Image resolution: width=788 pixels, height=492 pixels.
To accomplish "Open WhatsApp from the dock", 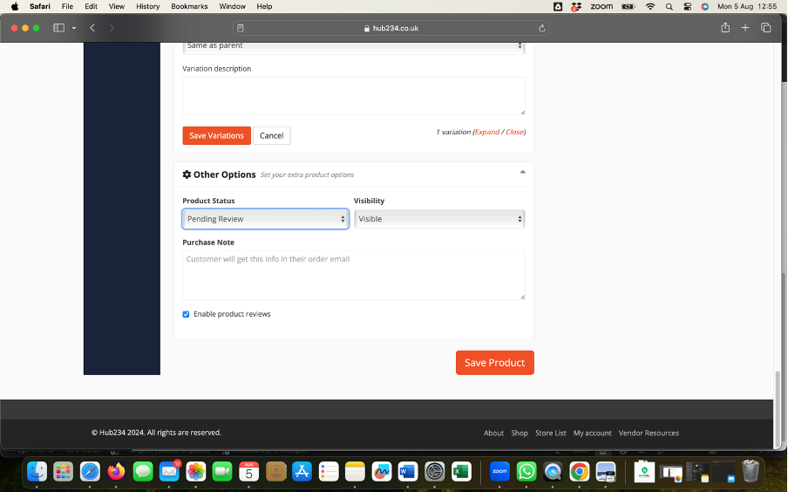I will tap(526, 472).
